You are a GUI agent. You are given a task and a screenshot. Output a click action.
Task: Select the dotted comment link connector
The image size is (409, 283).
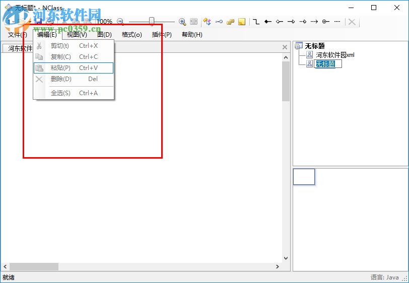click(337, 21)
